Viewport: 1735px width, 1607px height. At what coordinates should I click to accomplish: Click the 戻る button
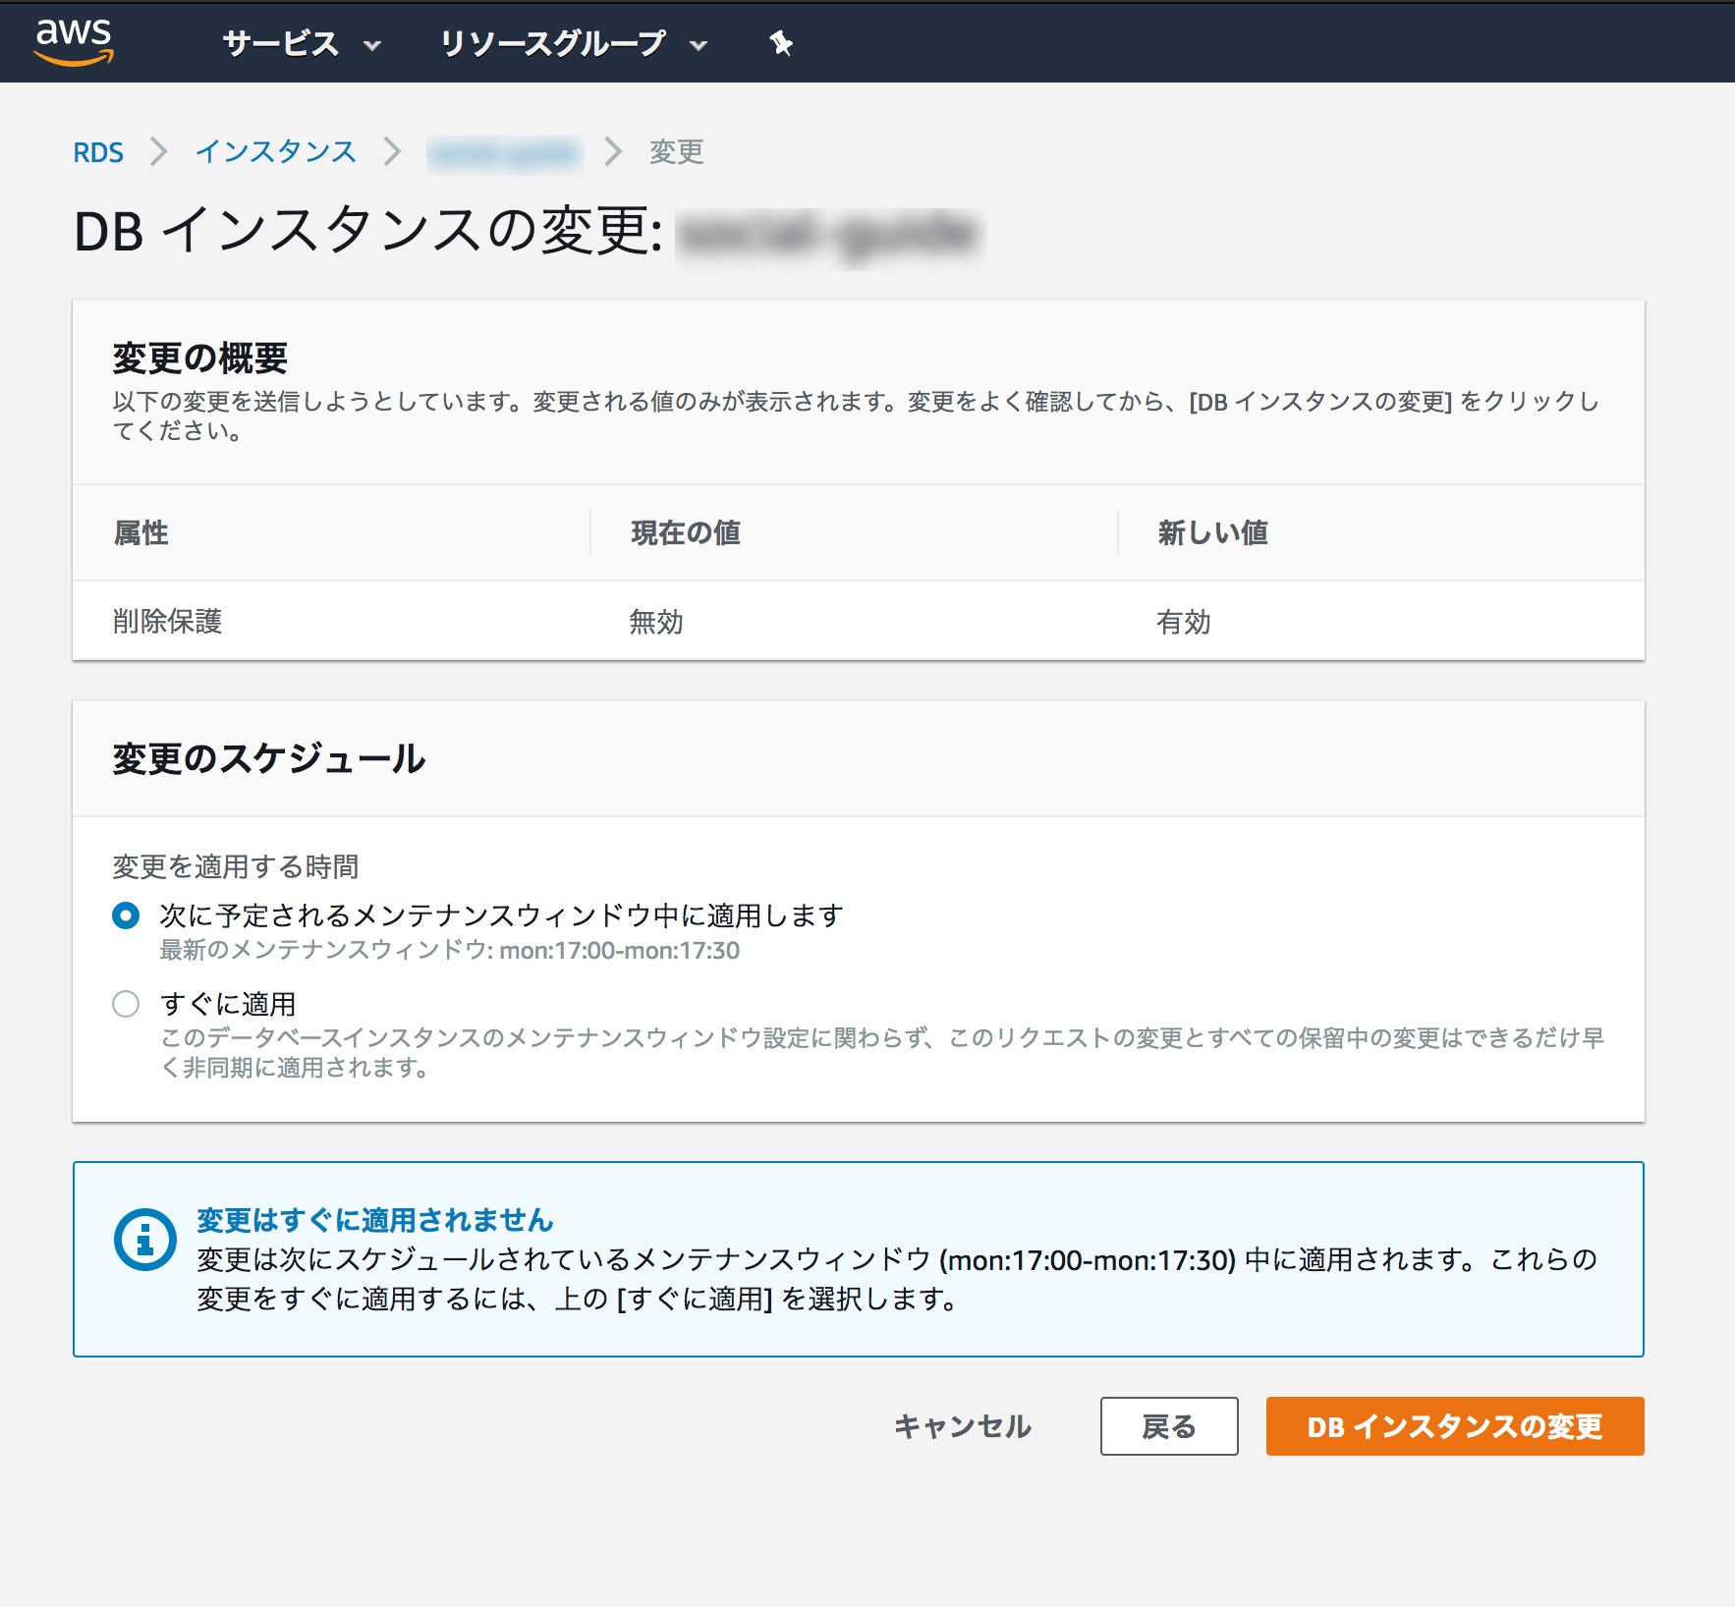coord(1169,1426)
